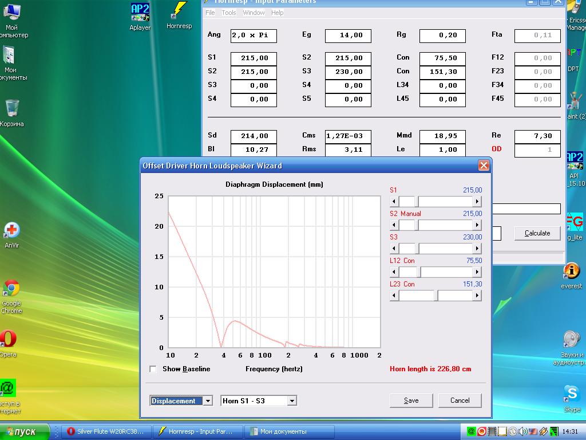
Task: Select the green @ internet access desktop icon
Action: tap(9, 396)
